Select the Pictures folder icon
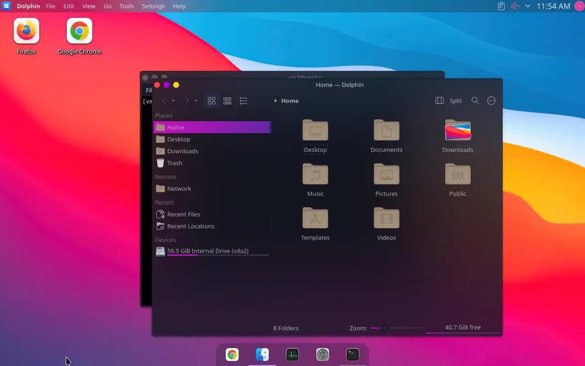585x366 pixels. [387, 174]
